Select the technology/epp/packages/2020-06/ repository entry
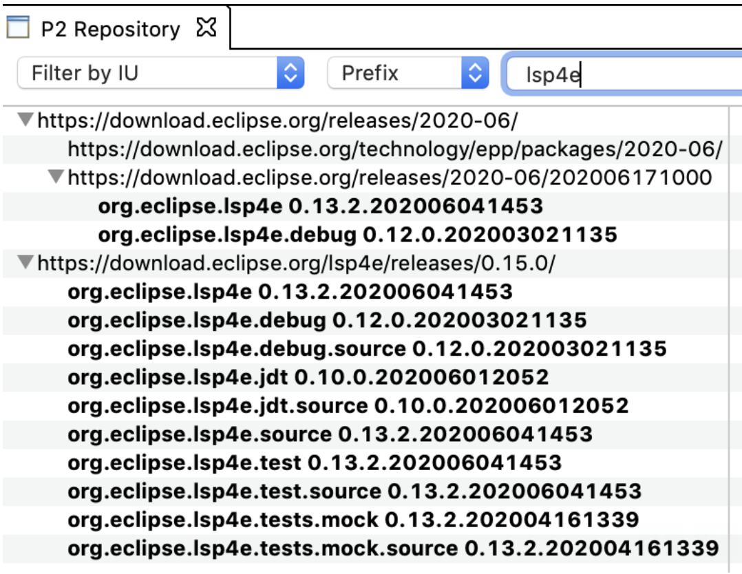 (x=395, y=149)
